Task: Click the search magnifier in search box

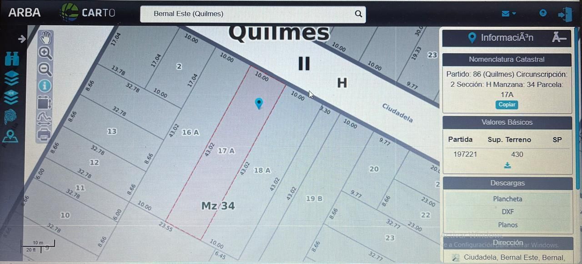Action: [x=358, y=14]
